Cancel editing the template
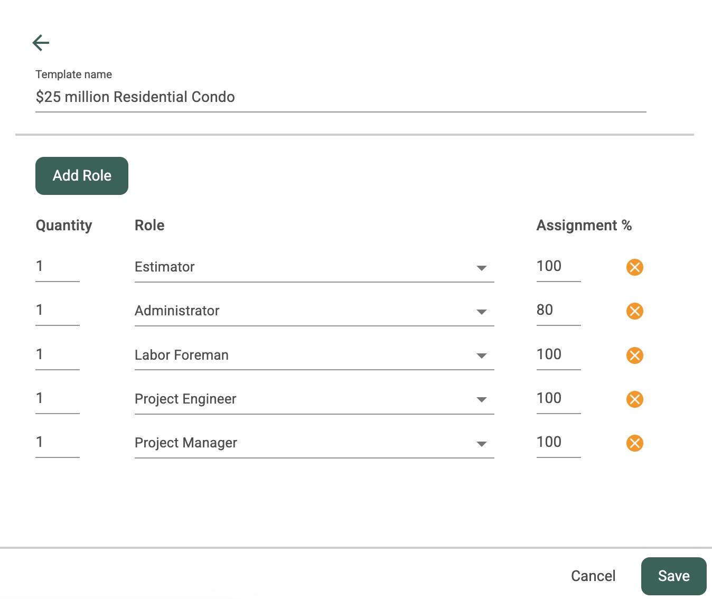The width and height of the screenshot is (712, 599). [593, 576]
